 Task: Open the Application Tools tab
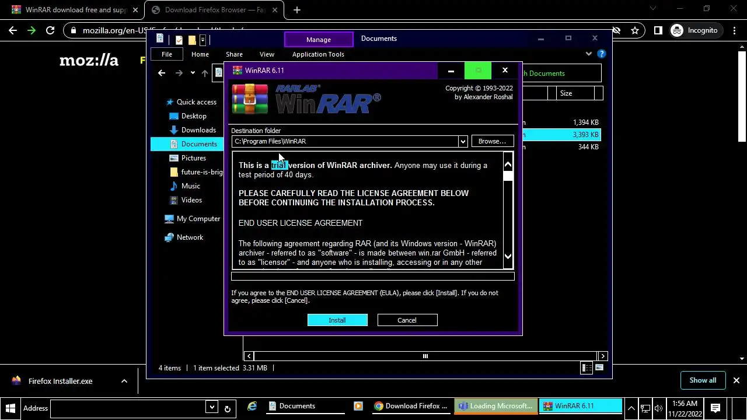[318, 54]
